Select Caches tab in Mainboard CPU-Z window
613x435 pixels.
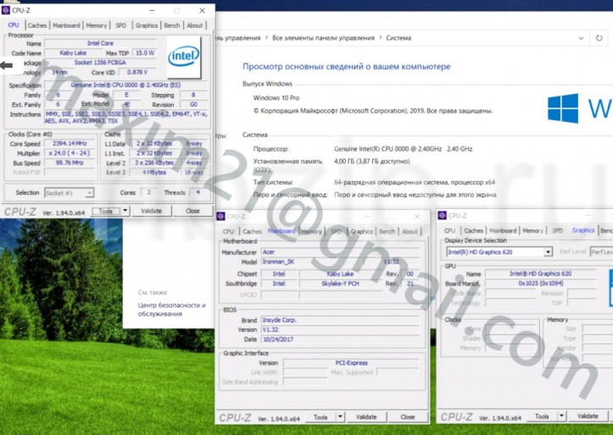coord(252,231)
